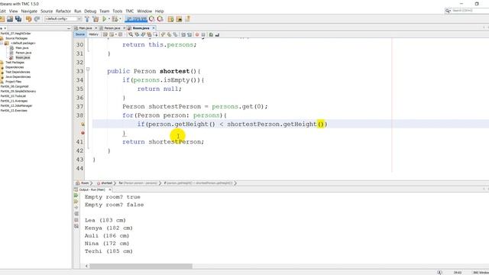This screenshot has height=275, width=489.
Task: Click Save icon next to Save All
Action: pos(10,19)
